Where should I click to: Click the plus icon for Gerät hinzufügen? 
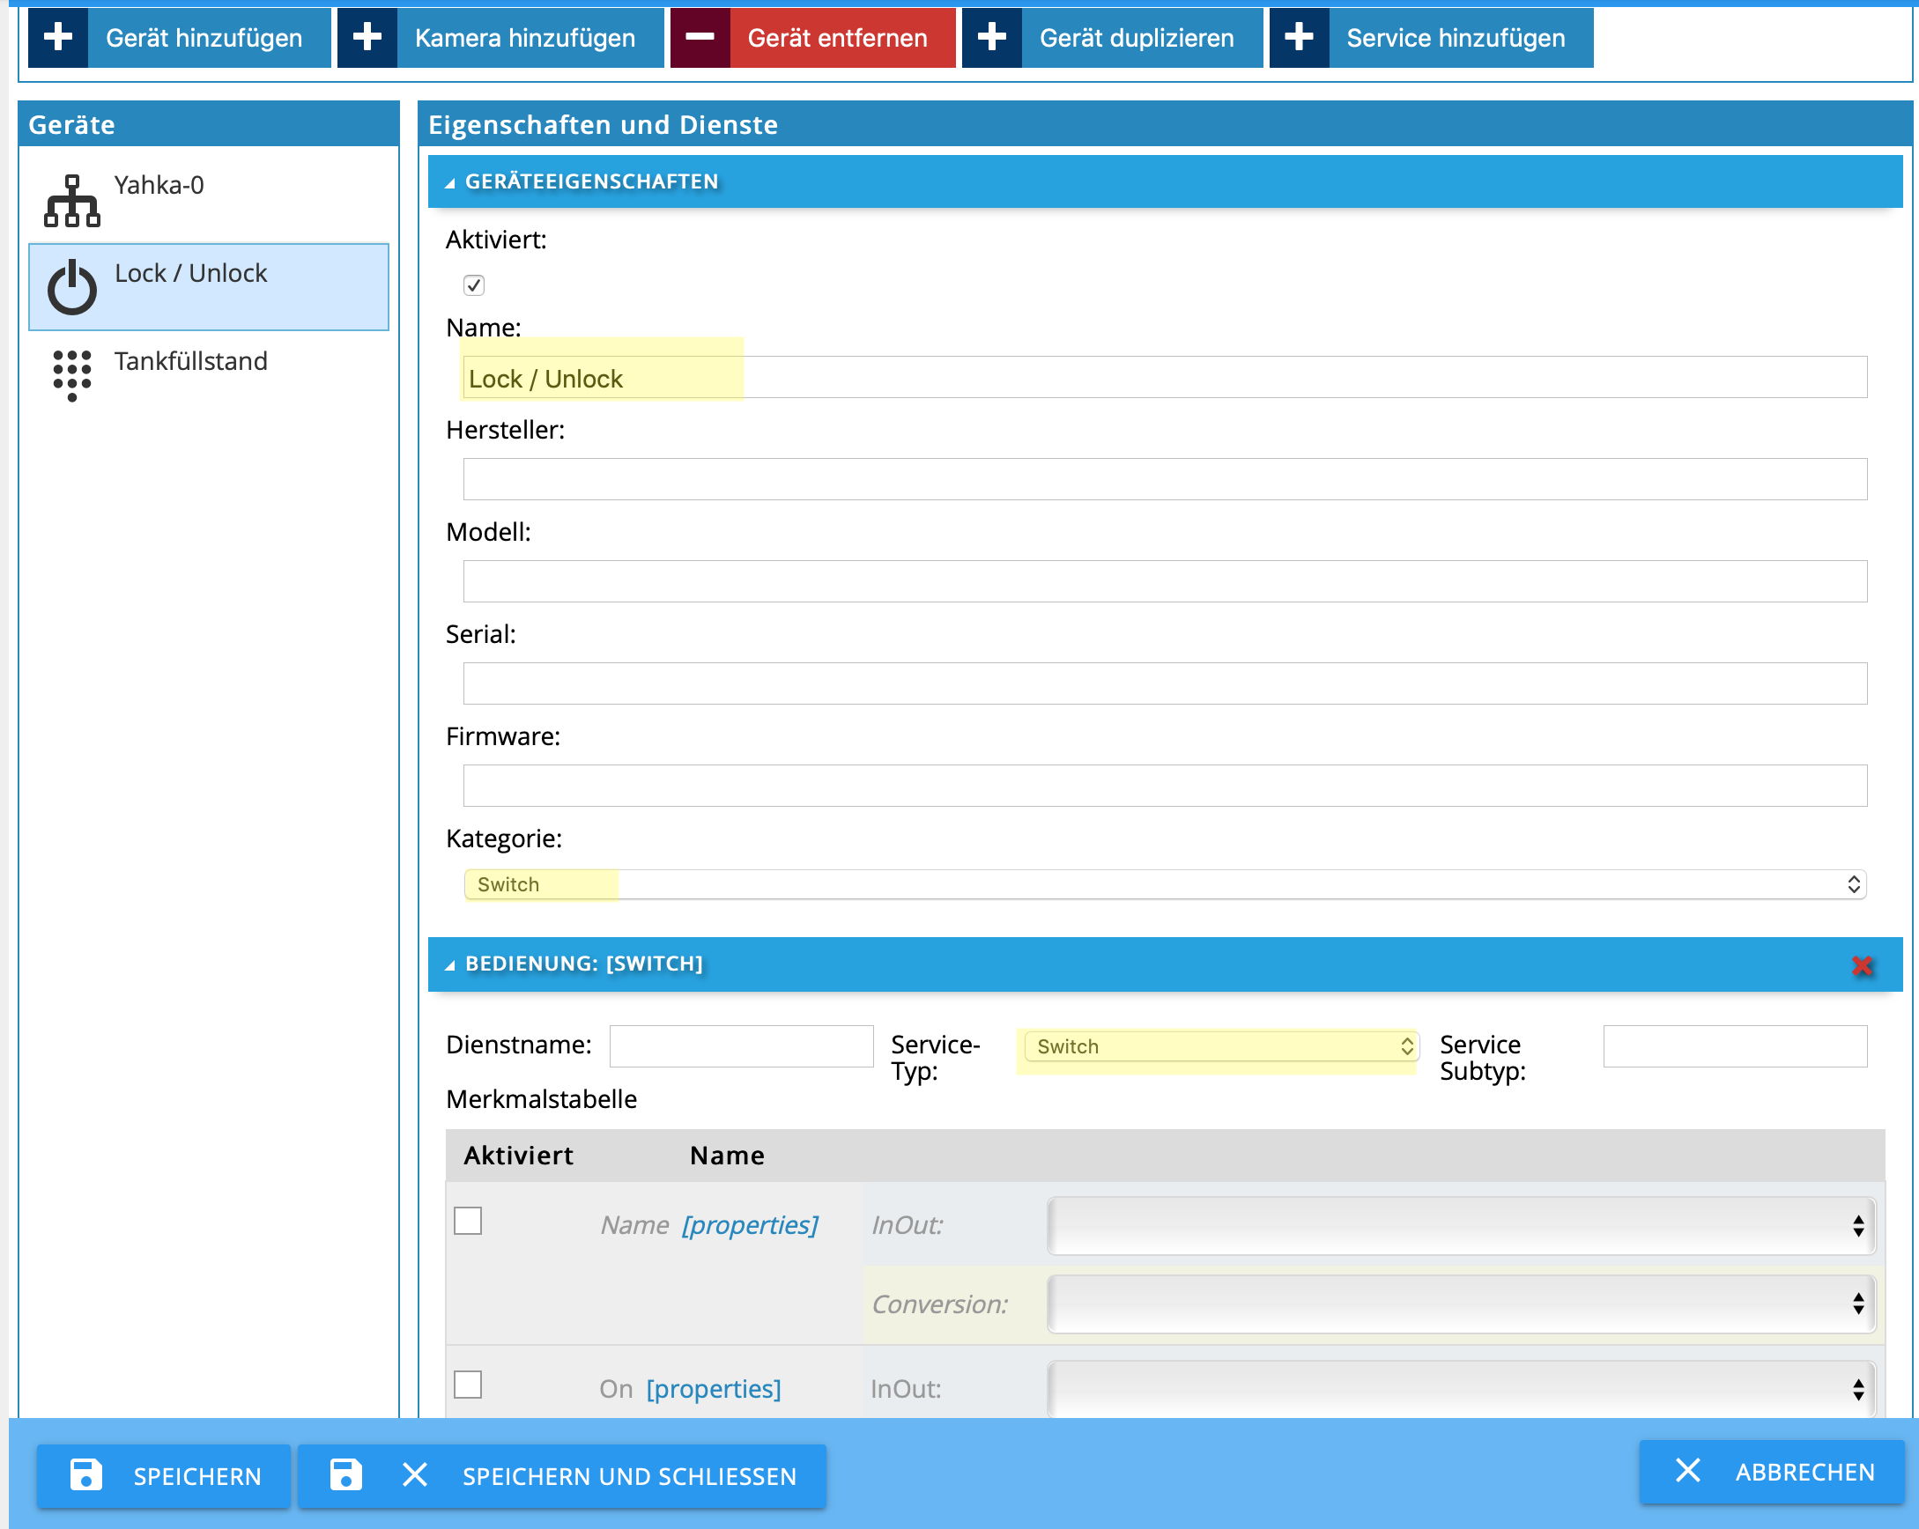58,37
